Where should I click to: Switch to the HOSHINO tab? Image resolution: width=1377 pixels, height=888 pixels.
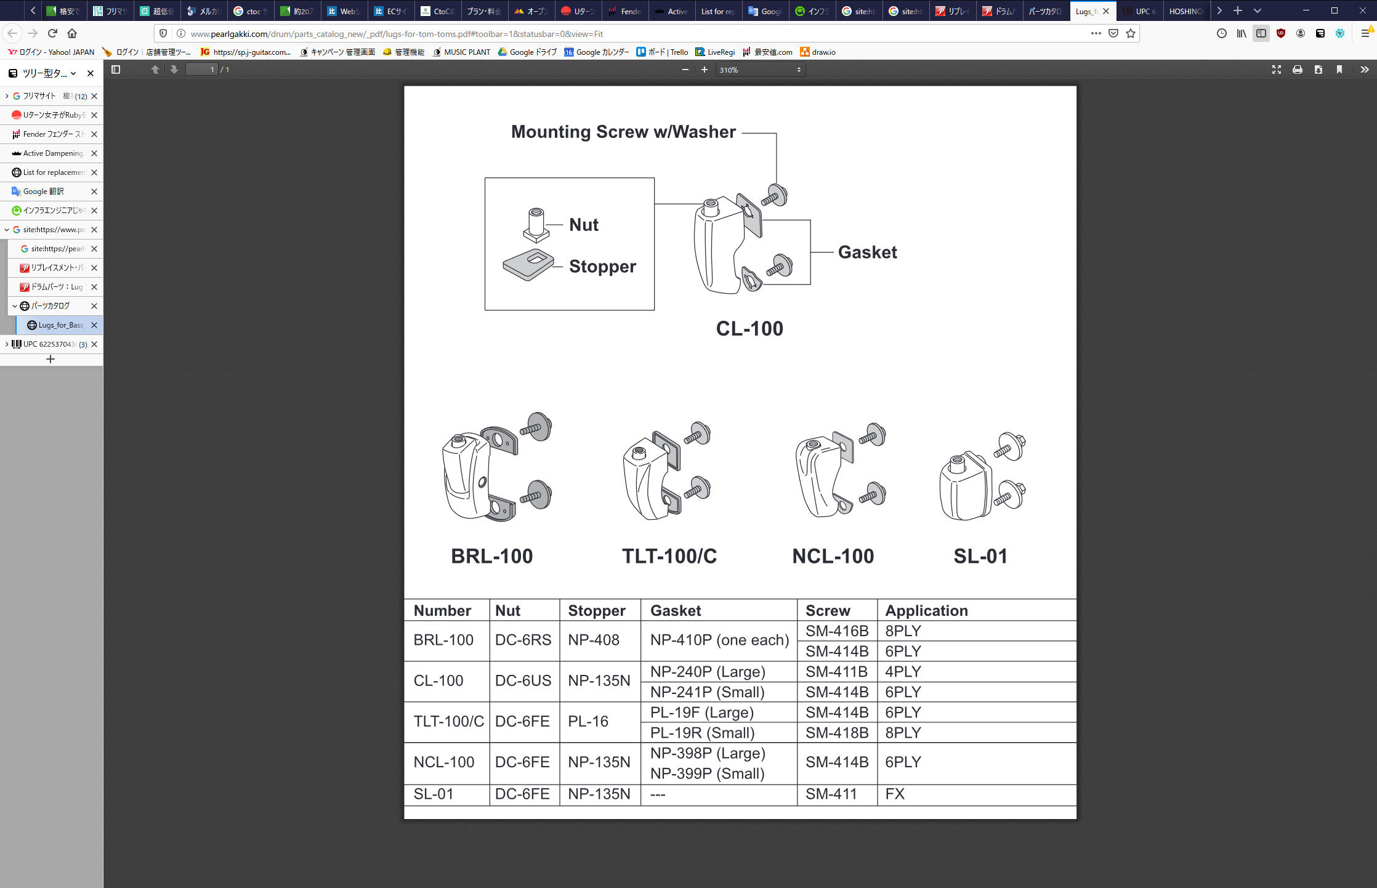(x=1186, y=11)
